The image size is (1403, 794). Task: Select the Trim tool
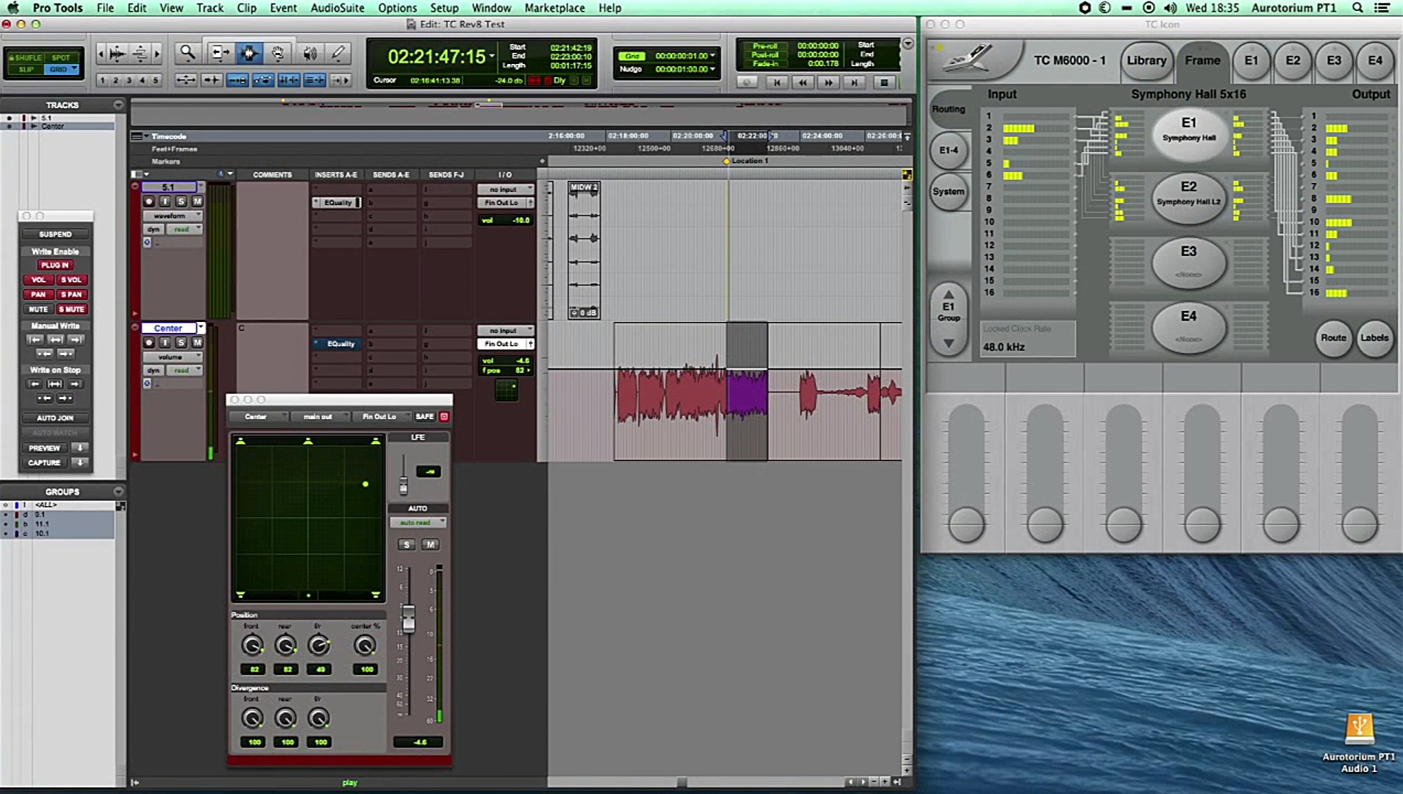(x=219, y=52)
